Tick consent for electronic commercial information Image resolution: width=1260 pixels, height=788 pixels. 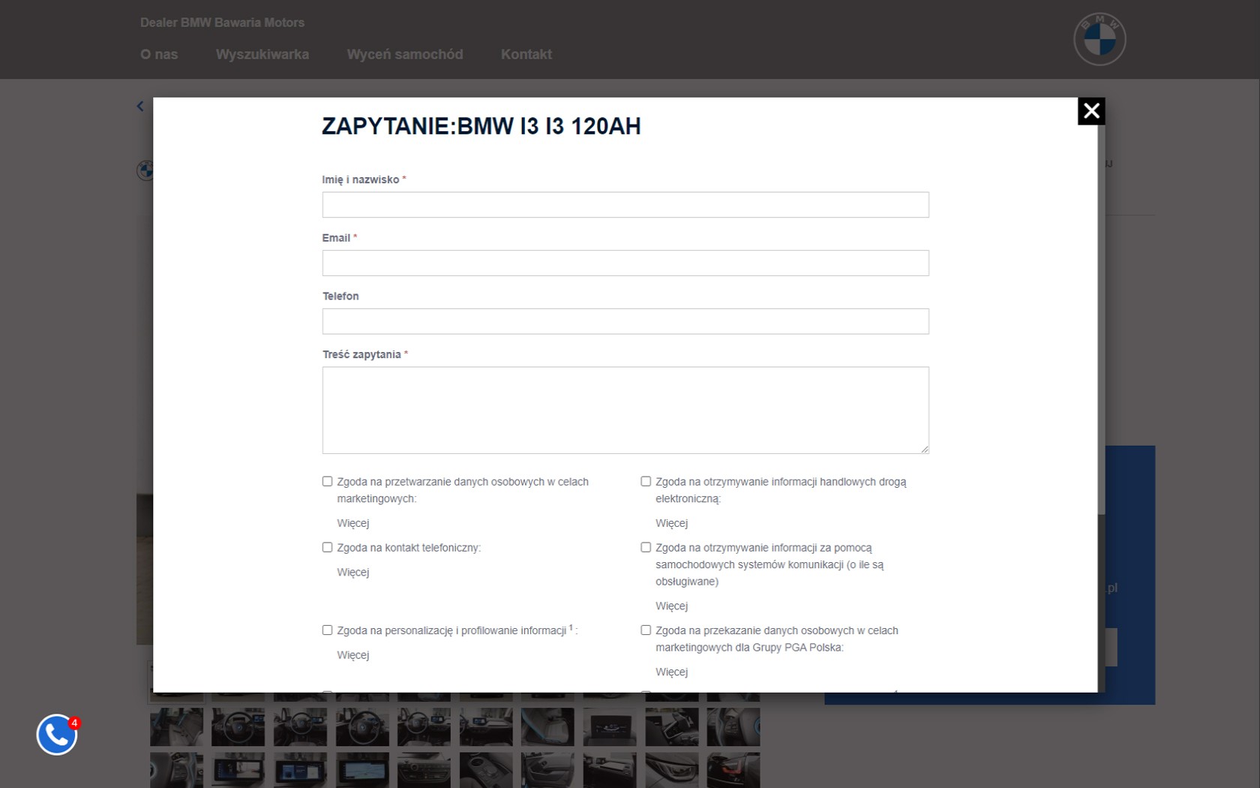[646, 482]
